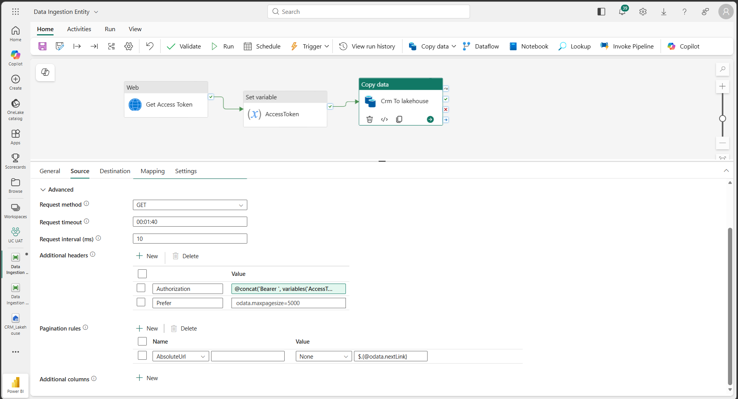
Task: Add a New additional header
Action: (147, 256)
